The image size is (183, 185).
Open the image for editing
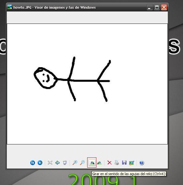point(132,163)
